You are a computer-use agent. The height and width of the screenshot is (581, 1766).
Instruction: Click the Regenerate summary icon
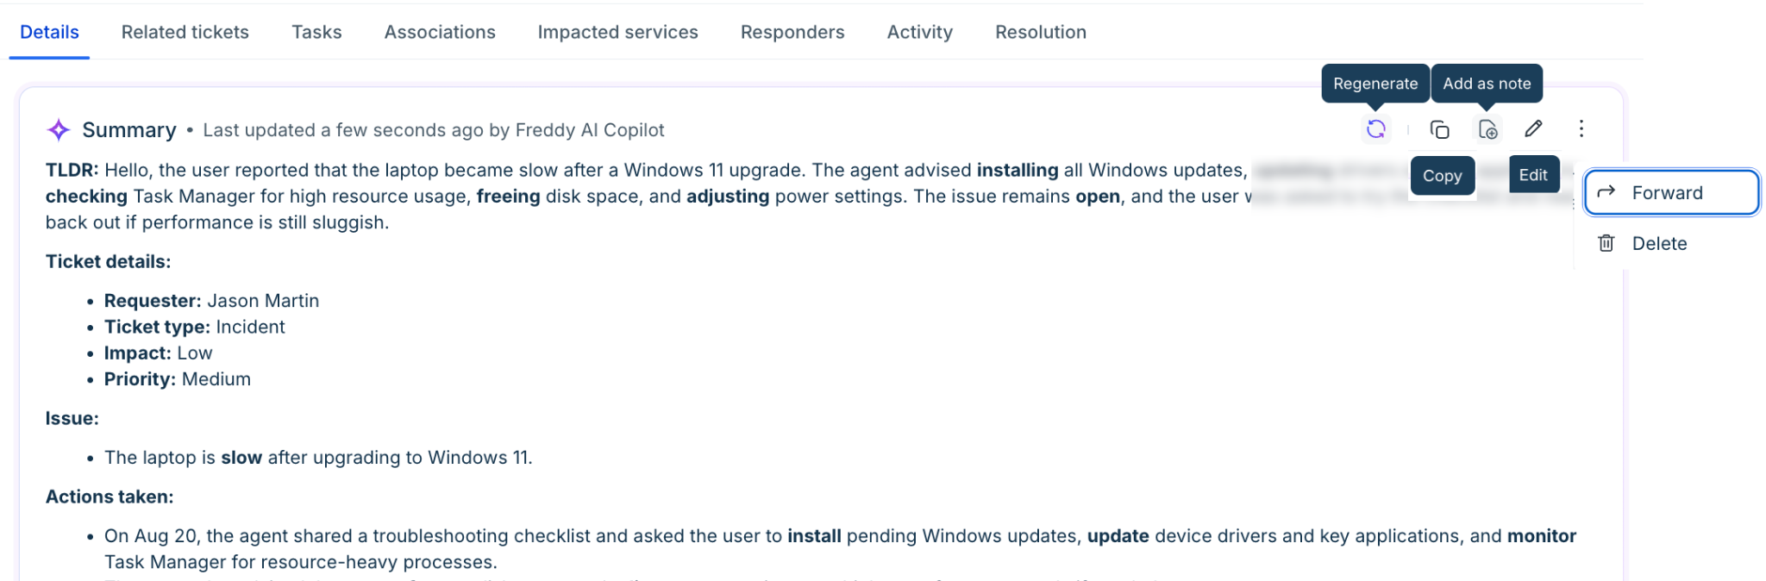pos(1376,129)
